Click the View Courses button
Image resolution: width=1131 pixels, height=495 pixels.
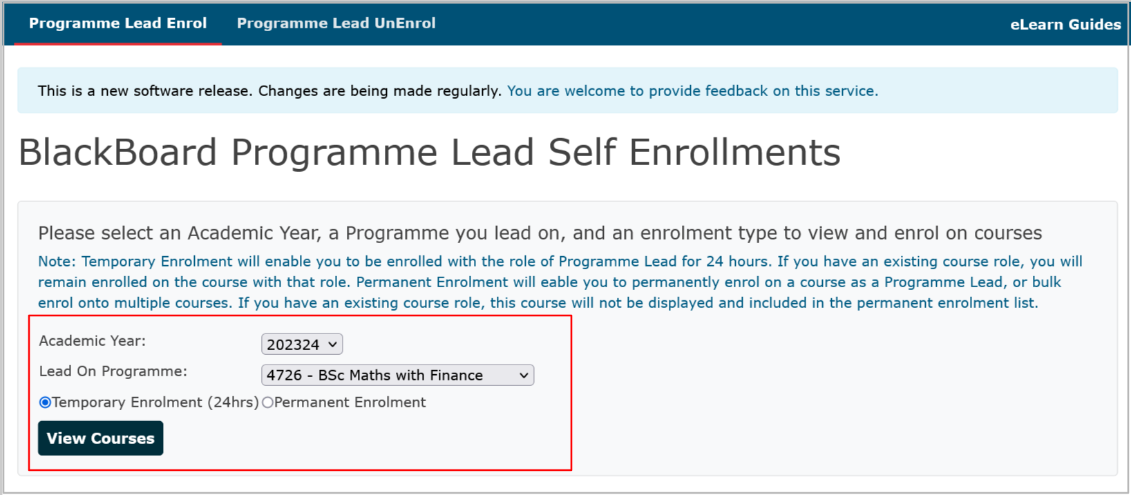pyautogui.click(x=100, y=438)
